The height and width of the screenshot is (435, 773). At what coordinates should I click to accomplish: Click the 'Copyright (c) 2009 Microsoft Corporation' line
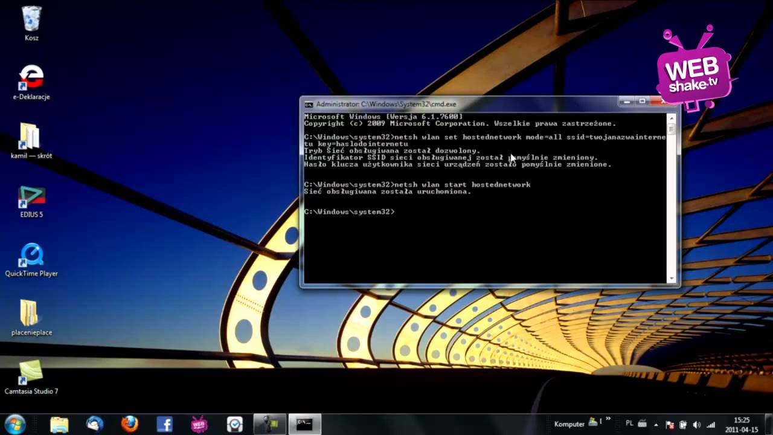click(460, 123)
